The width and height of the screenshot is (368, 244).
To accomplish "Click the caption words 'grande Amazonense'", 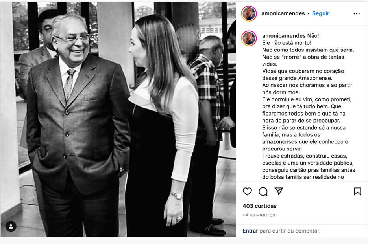I will [311, 78].
